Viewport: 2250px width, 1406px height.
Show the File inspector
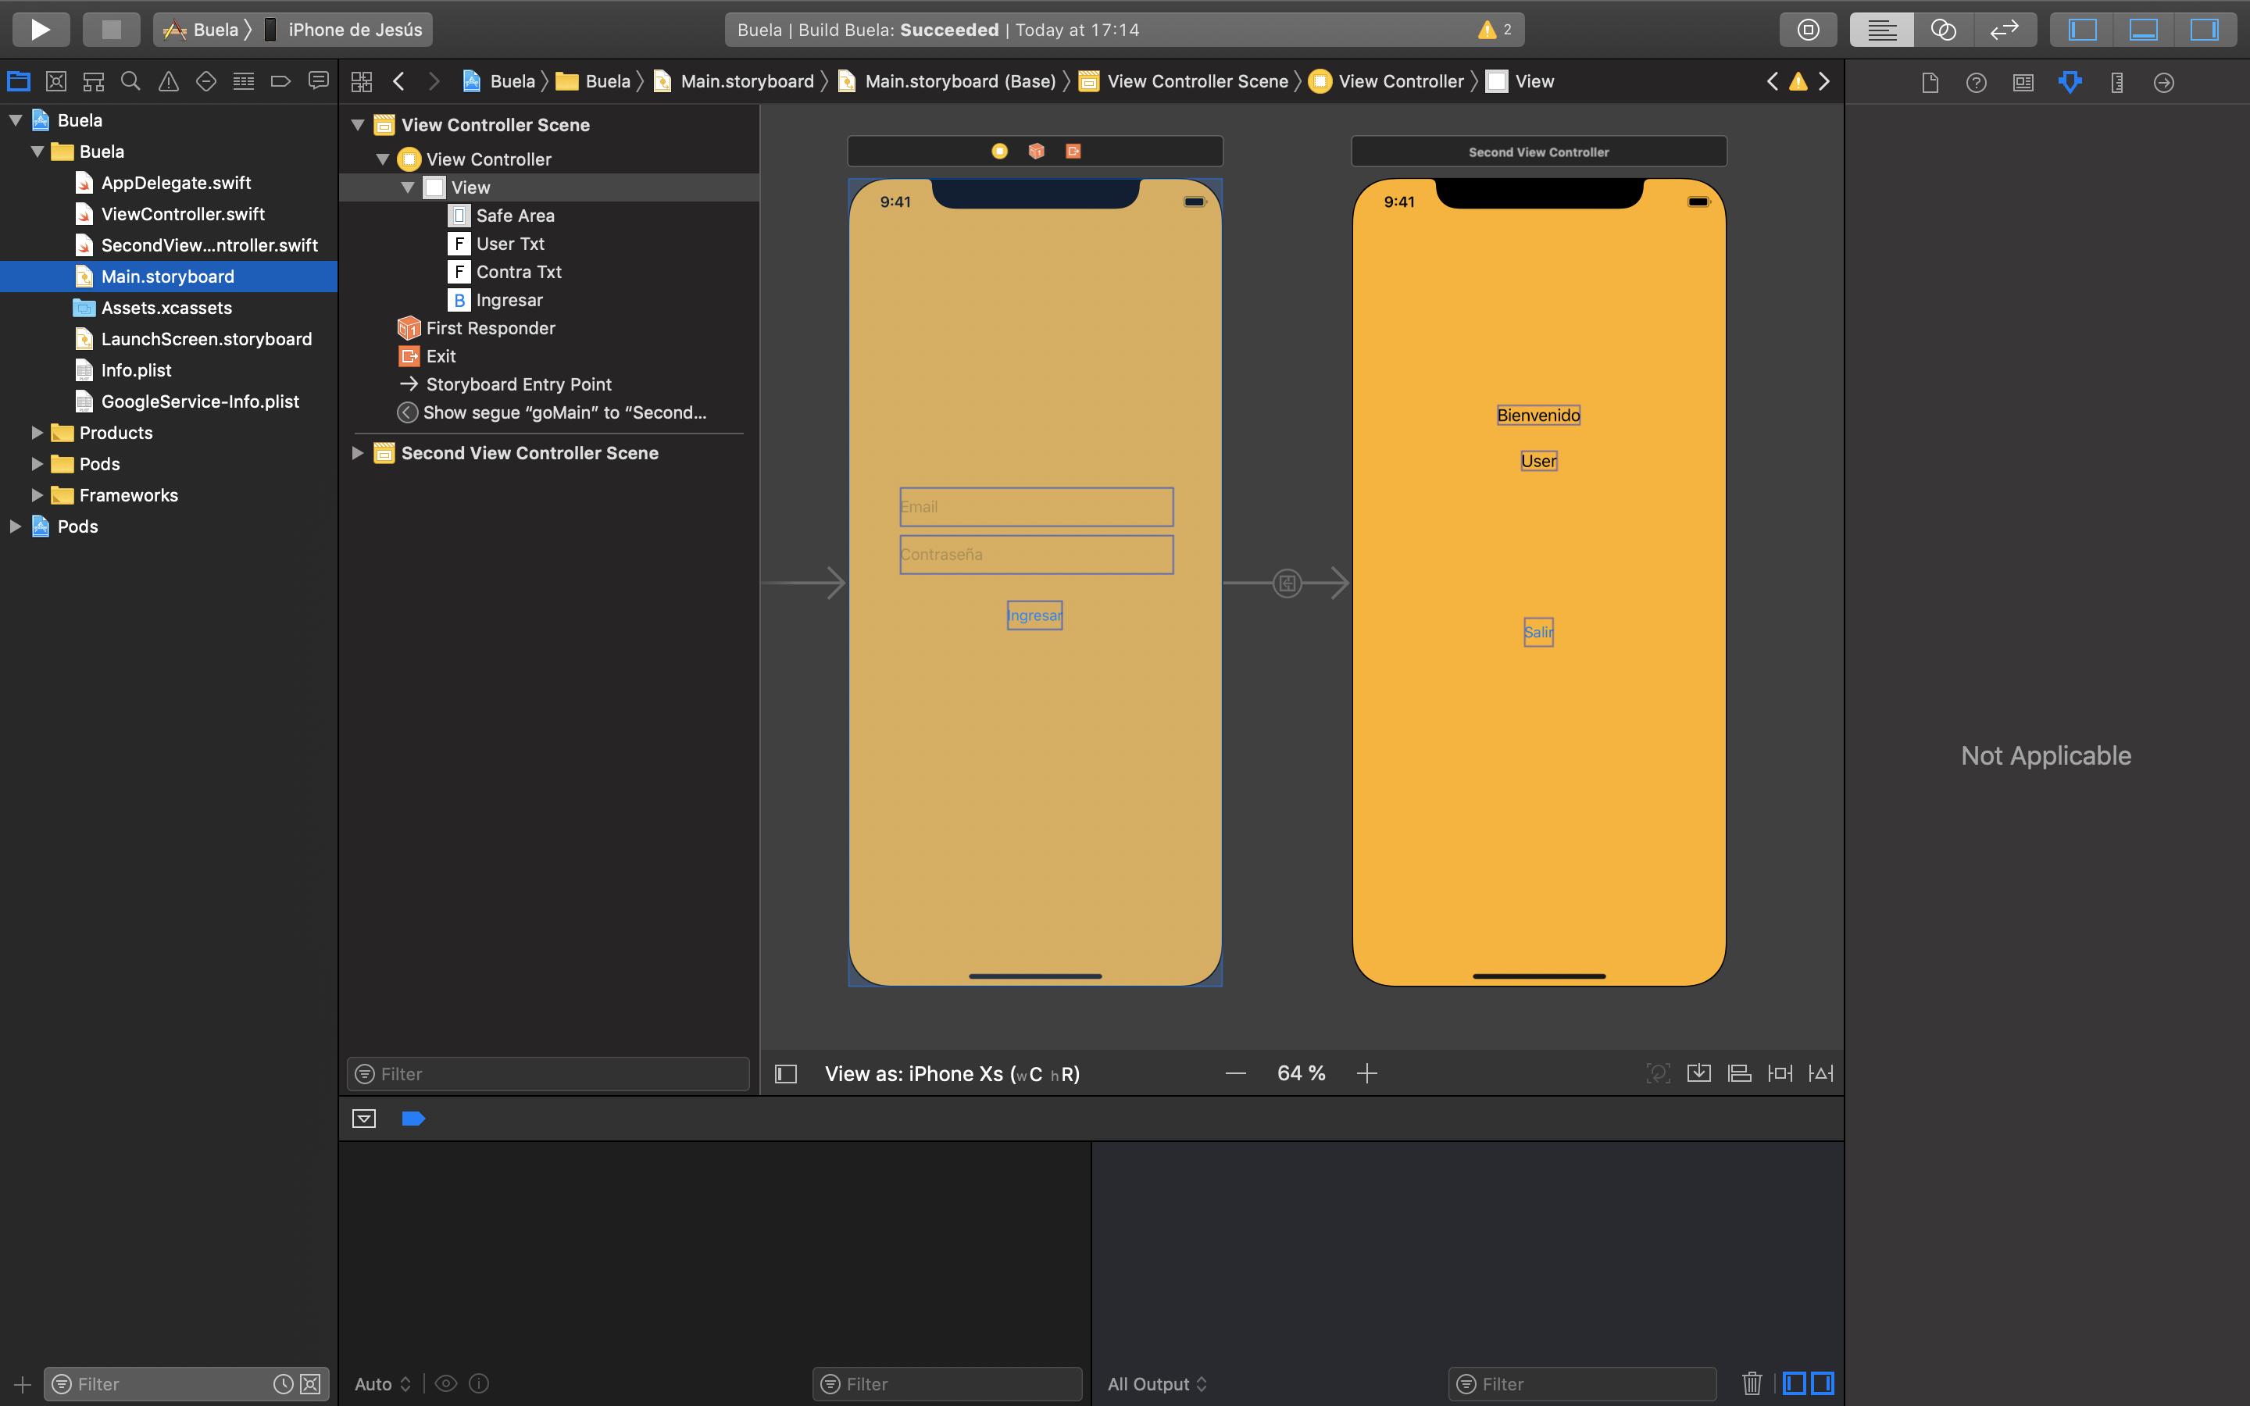[x=1930, y=83]
